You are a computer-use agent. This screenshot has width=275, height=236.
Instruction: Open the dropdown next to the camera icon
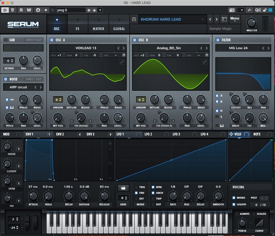[x=241, y=10]
